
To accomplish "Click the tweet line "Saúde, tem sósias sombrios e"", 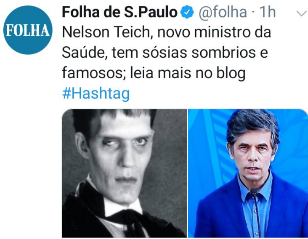I will (165, 53).
